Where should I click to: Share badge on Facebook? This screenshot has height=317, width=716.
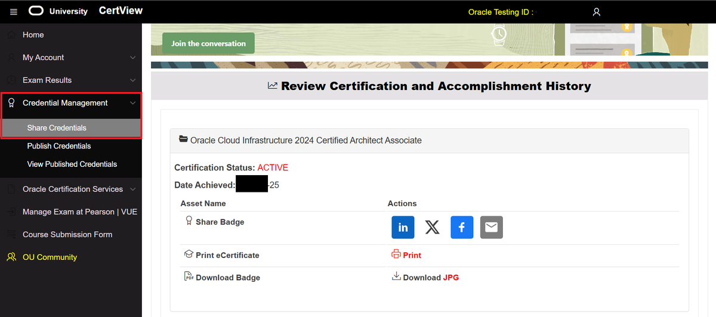pos(462,227)
